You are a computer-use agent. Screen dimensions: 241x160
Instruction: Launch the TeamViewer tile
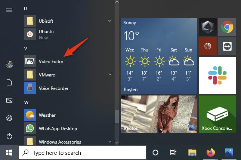[227, 46]
